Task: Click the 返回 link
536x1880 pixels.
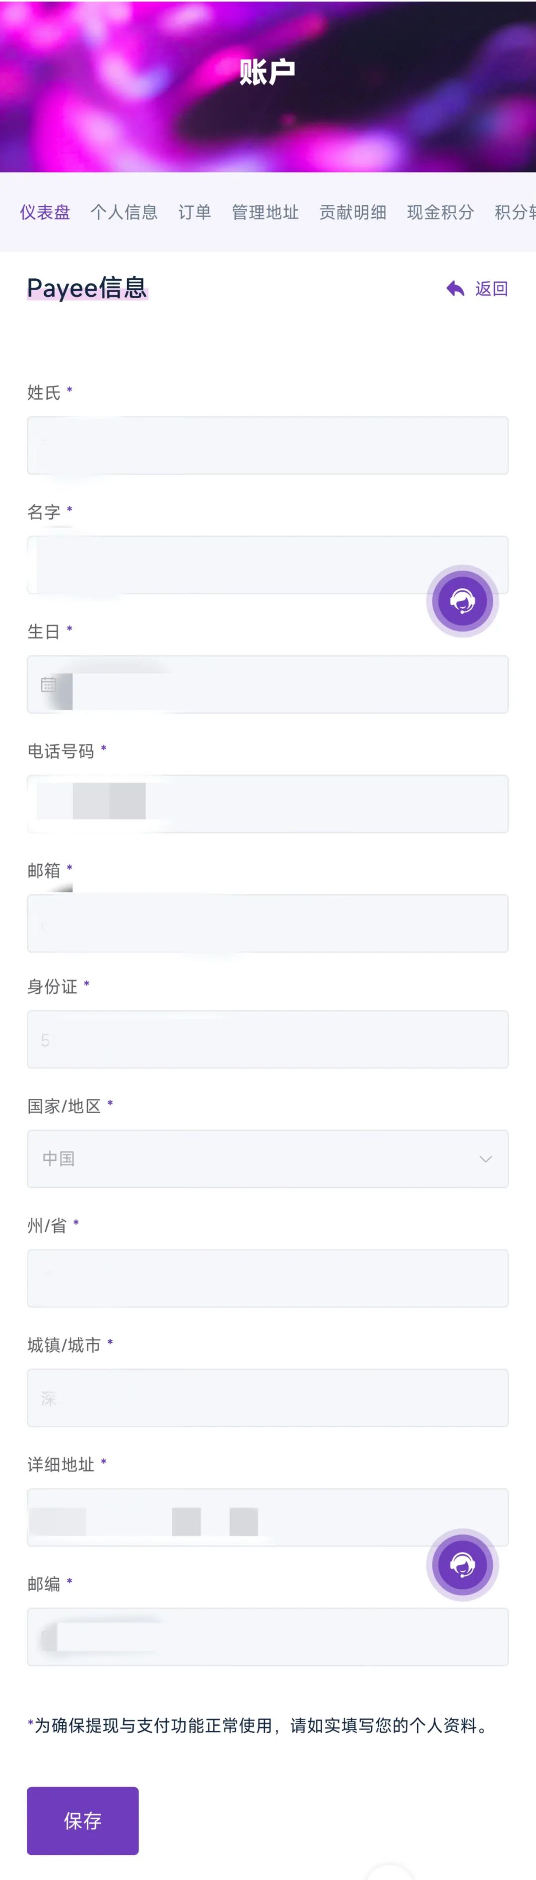Action: click(x=491, y=289)
